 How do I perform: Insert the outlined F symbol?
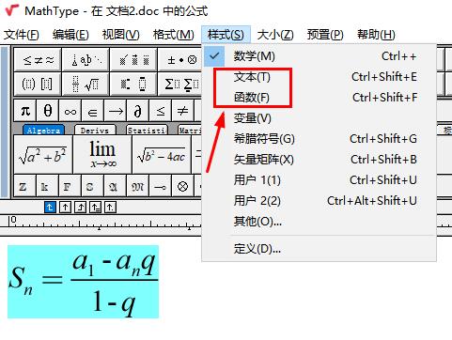pos(70,187)
